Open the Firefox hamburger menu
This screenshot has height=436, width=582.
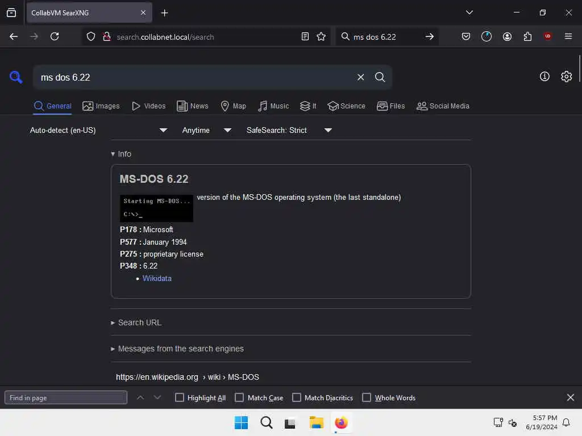coord(568,36)
